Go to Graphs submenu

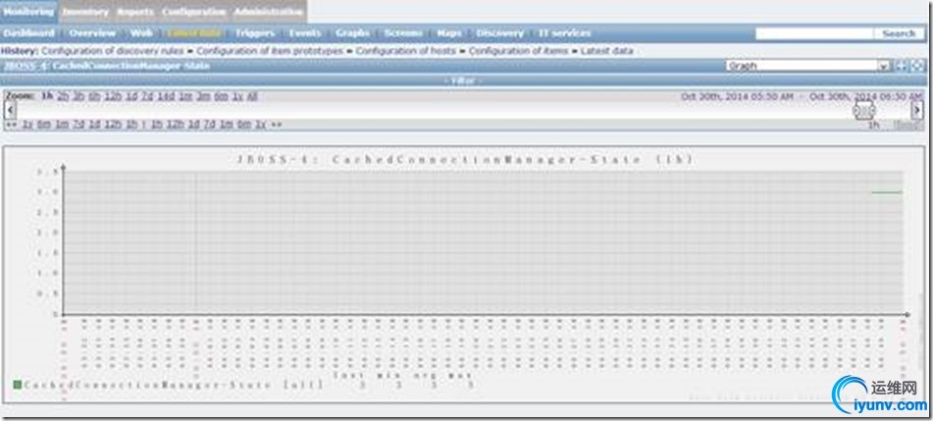(352, 33)
